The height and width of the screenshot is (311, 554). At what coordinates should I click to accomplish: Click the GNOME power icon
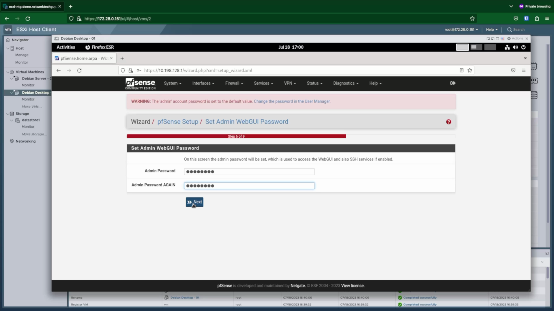[523, 47]
